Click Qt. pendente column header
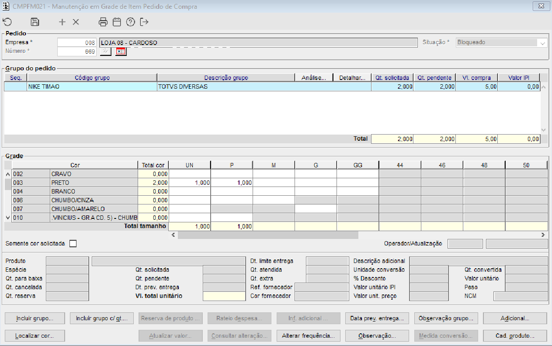The image size is (552, 346). point(434,78)
